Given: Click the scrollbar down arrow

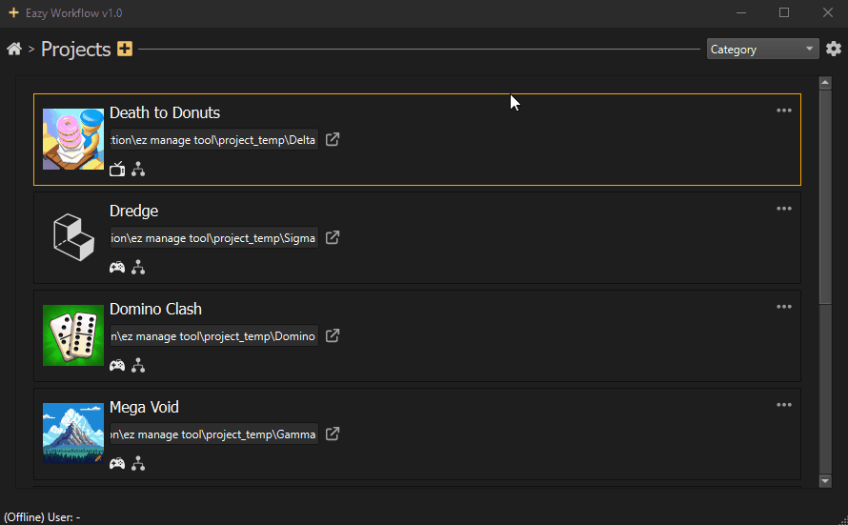Looking at the screenshot, I should pyautogui.click(x=825, y=480).
